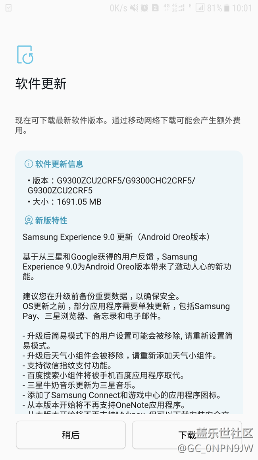
Task: Tap the 0K/s network speed indicator
Action: point(118,8)
